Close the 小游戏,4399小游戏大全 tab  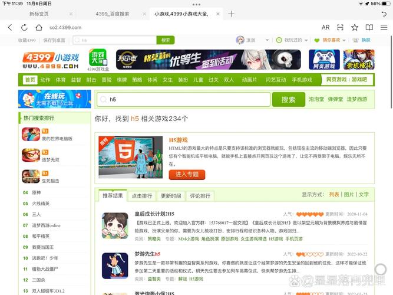218,14
